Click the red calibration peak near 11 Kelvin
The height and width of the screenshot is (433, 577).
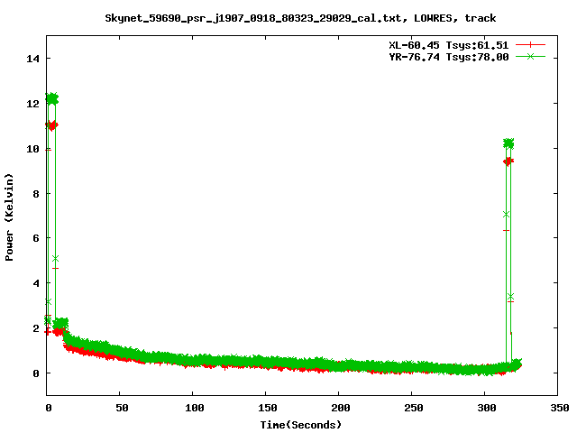[52, 125]
